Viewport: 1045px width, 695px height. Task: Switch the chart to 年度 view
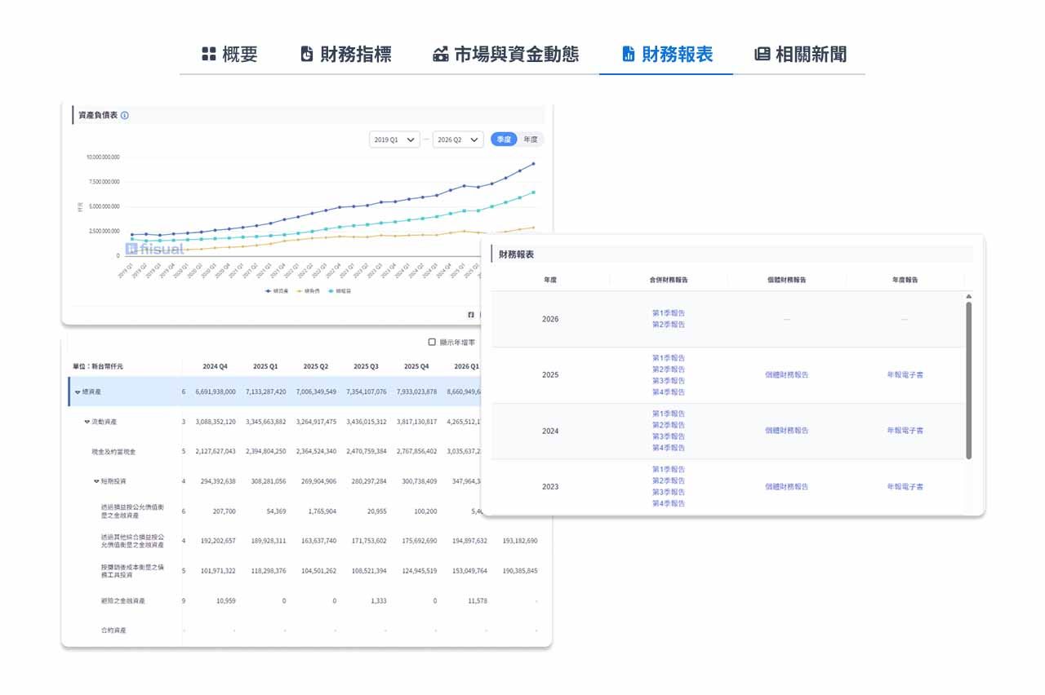point(531,139)
